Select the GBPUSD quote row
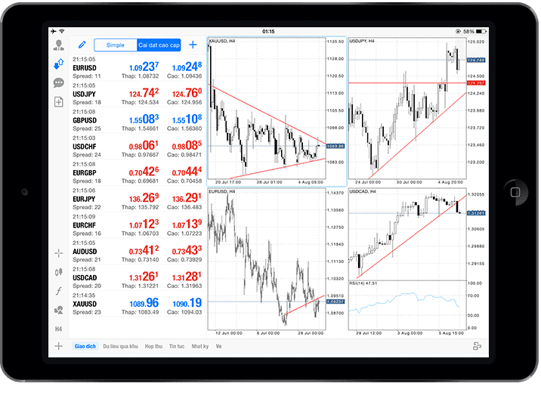 [138, 120]
